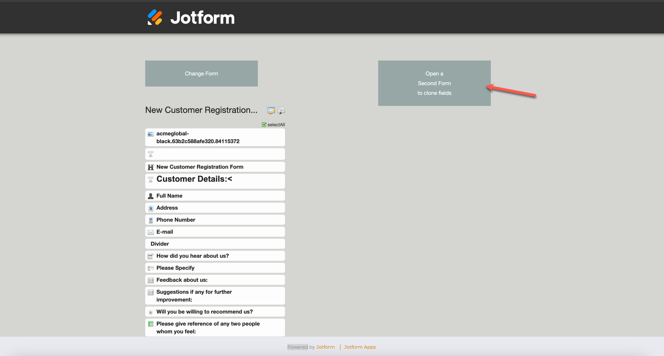Click the preview form magnifier icon
664x356 pixels.
[x=281, y=110]
